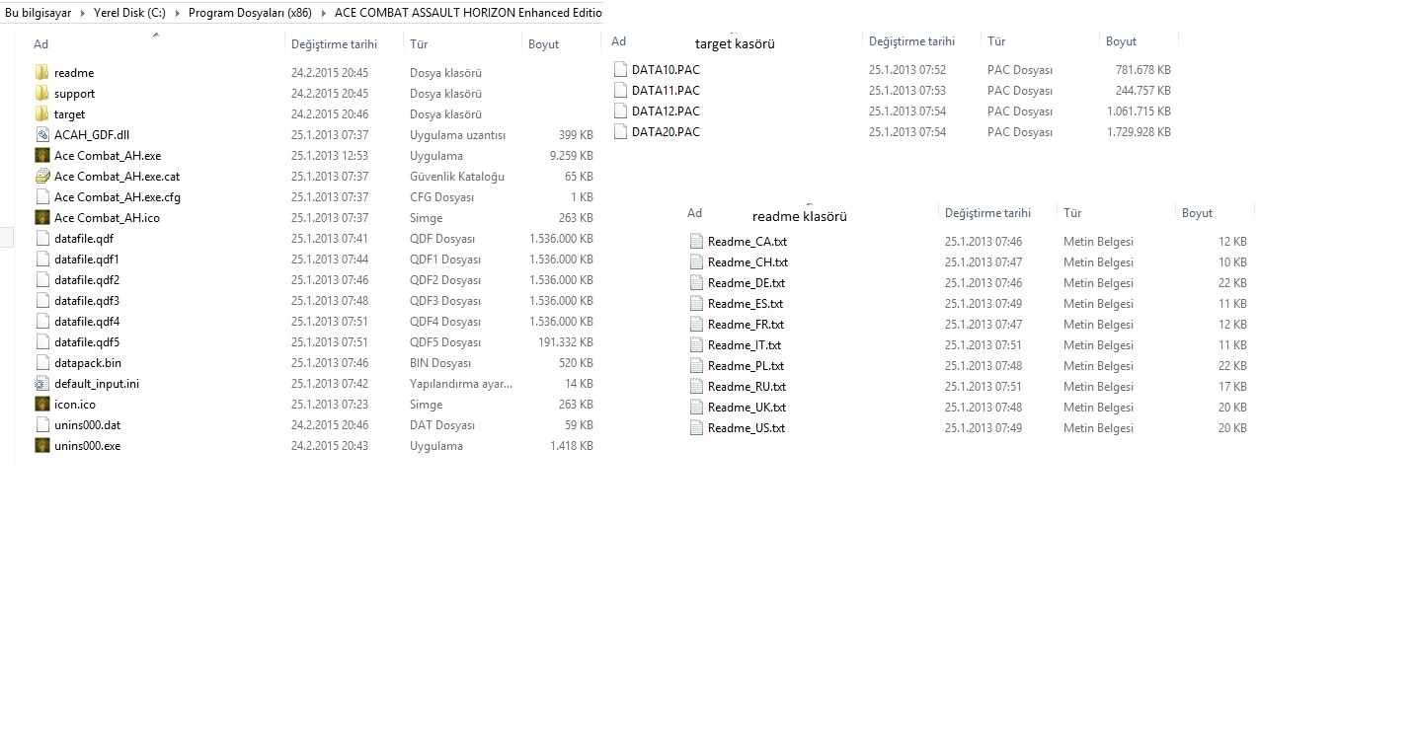1416x745 pixels.
Task: Click the DAT Dosyası type cell
Action: [441, 425]
